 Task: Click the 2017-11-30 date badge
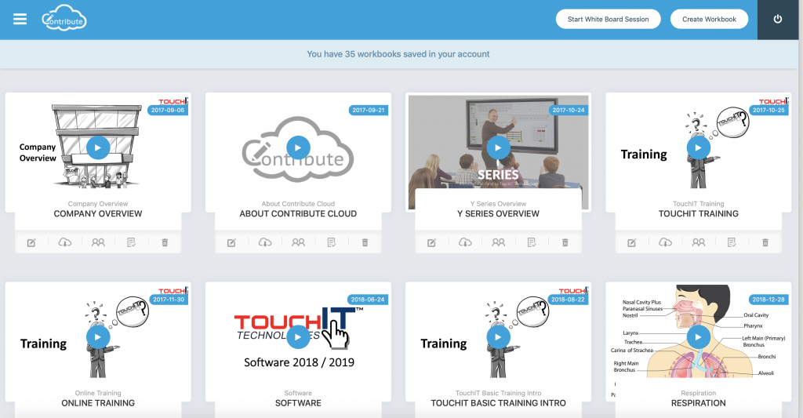(169, 300)
